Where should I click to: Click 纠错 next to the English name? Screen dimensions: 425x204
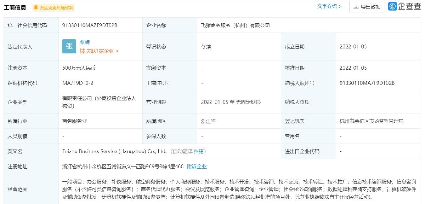point(199,151)
